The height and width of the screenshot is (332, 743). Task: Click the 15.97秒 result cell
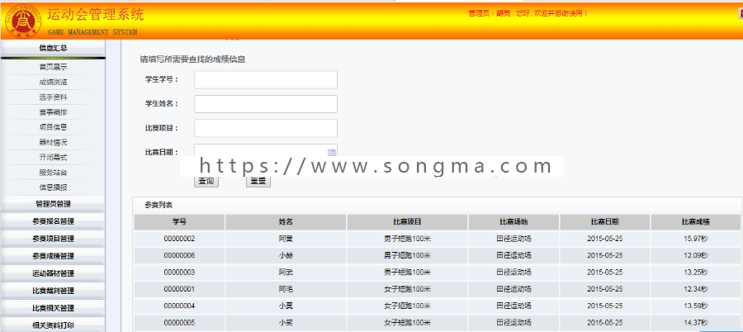coord(696,239)
